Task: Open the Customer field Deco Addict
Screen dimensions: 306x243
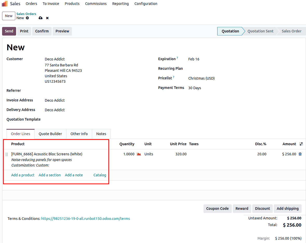Action: (x=55, y=59)
